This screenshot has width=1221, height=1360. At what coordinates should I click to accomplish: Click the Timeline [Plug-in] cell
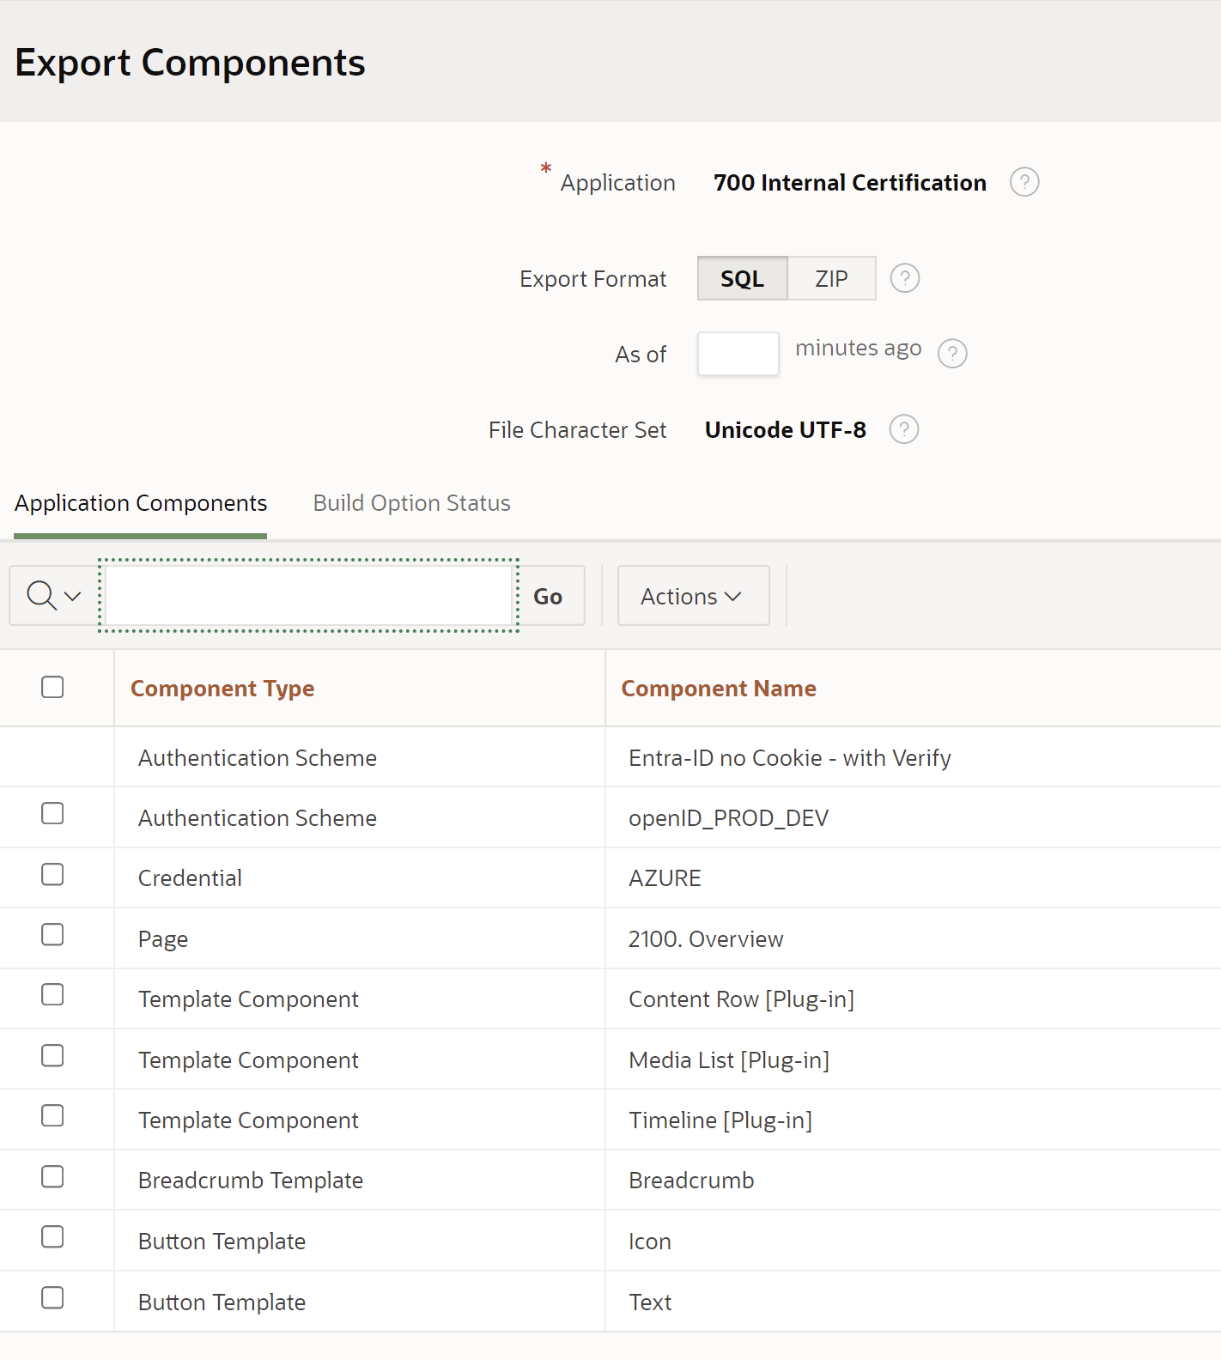(x=913, y=1120)
